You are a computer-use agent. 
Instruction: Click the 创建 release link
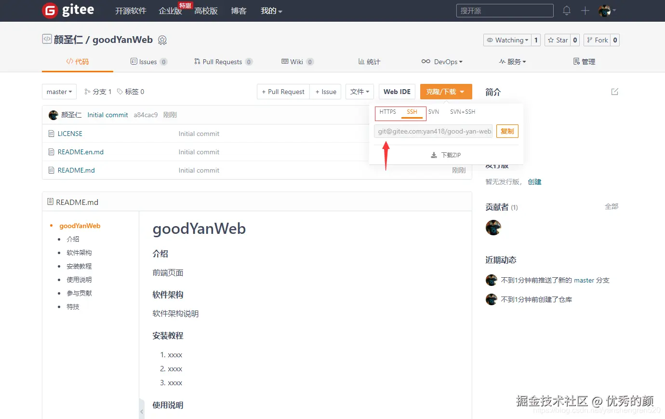pyautogui.click(x=534, y=182)
